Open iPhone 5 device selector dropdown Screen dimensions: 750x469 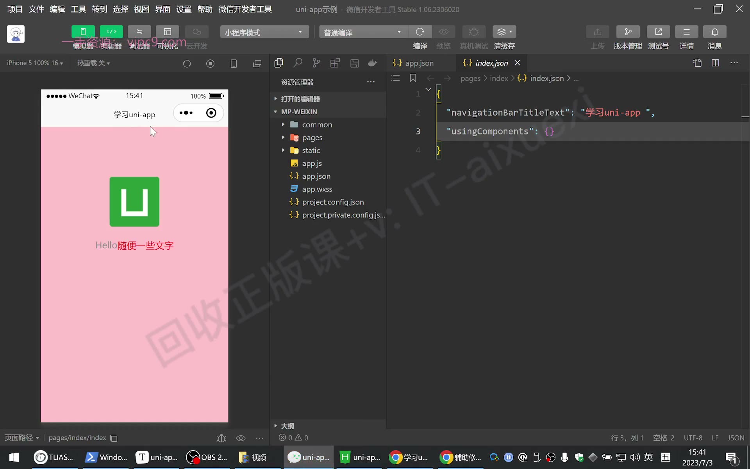pyautogui.click(x=35, y=63)
